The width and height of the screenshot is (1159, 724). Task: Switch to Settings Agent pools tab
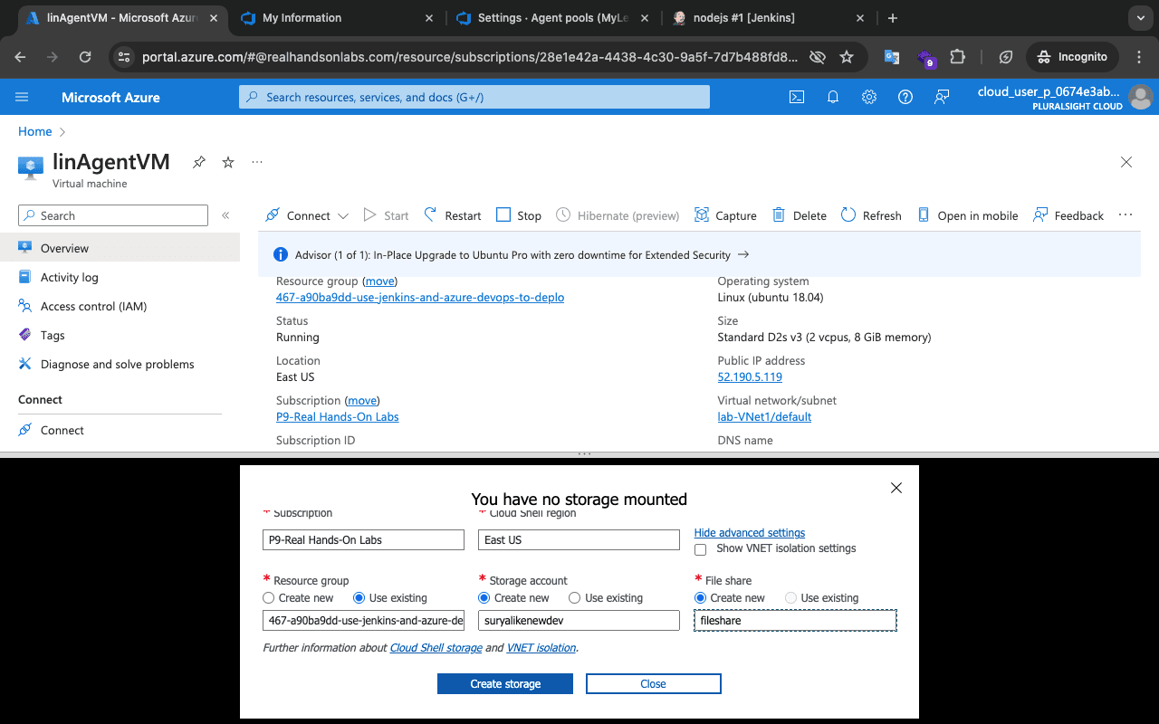pyautogui.click(x=552, y=18)
